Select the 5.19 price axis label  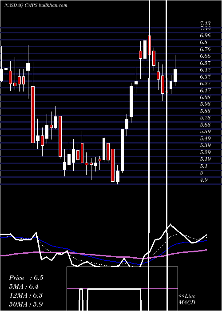tap(205, 159)
